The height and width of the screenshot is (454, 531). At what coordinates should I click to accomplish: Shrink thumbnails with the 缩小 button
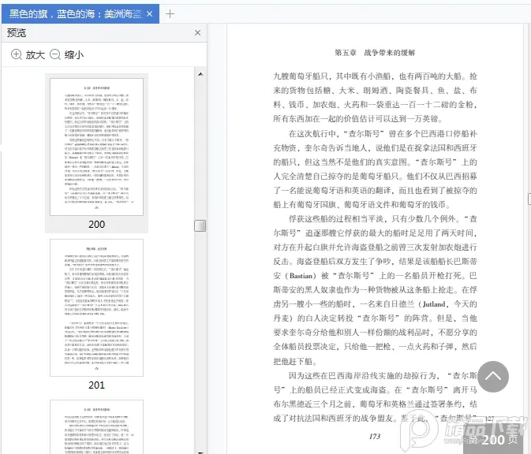coord(67,54)
